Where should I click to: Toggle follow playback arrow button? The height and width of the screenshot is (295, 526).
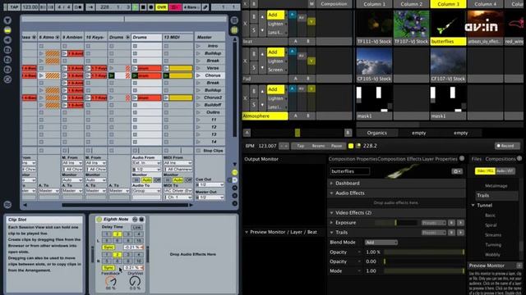tap(91, 7)
